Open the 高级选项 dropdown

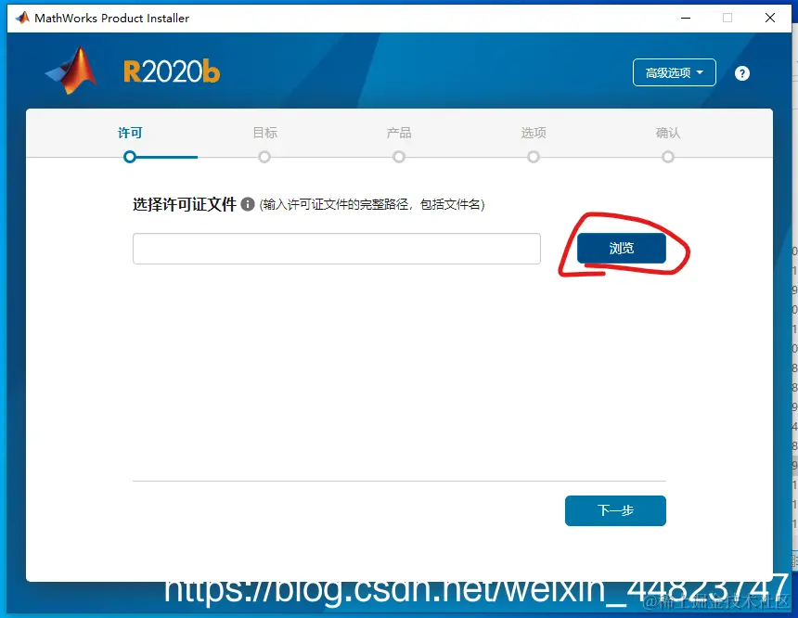coord(674,71)
